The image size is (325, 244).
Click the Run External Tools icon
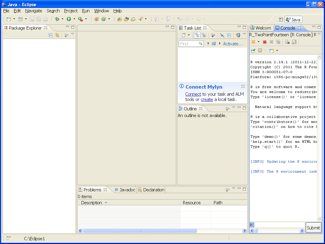(80, 19)
